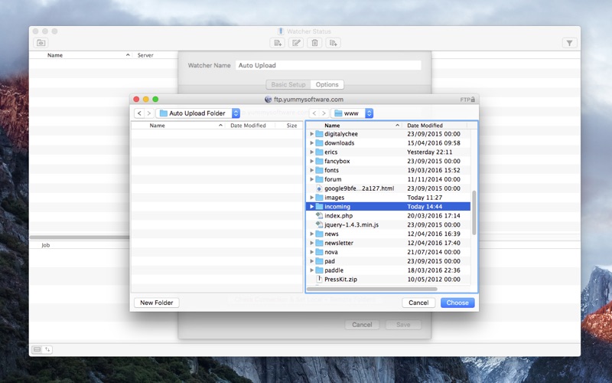
Task: Click Save in the watcher setup sheet
Action: (x=403, y=325)
